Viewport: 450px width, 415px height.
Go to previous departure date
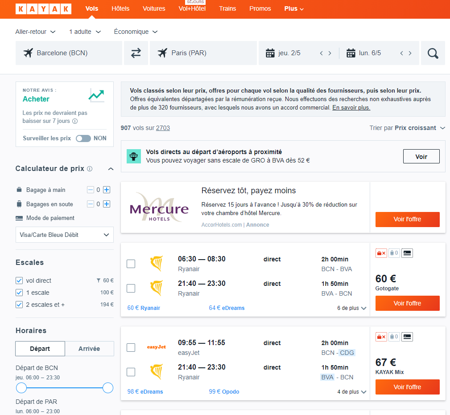click(322, 53)
